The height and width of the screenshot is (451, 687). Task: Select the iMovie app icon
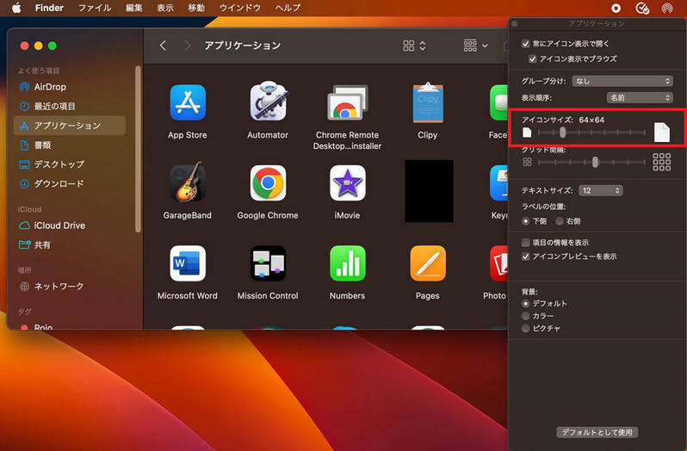[x=348, y=183]
